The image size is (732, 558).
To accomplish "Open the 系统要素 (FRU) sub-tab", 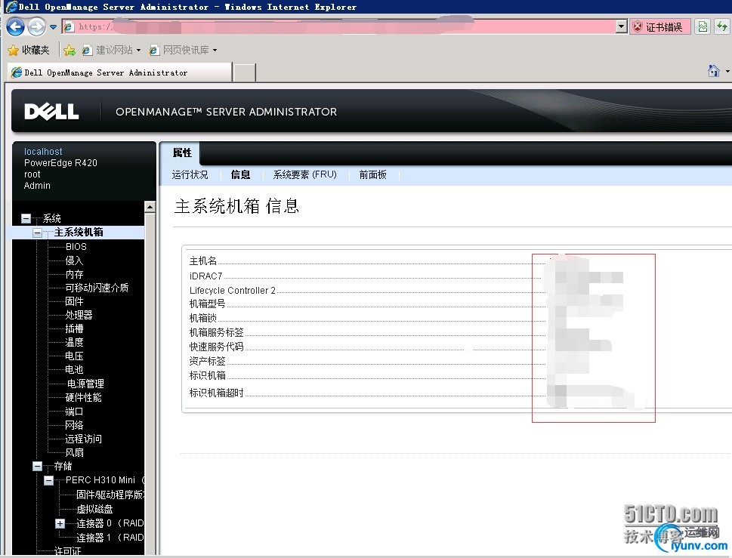I will [305, 174].
